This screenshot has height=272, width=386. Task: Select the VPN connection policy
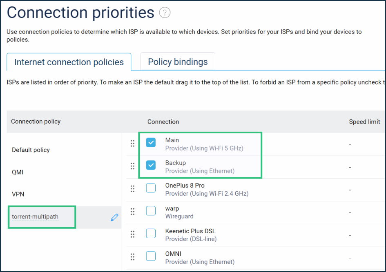pyautogui.click(x=18, y=194)
